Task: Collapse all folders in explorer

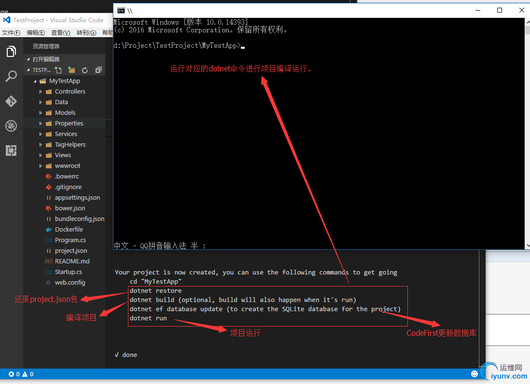Action: click(98, 70)
